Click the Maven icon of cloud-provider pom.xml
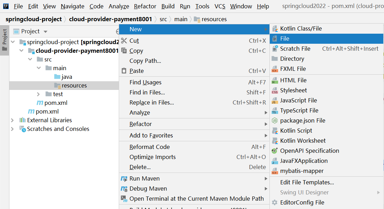Viewport: 384px width, 209px height. pyautogui.click(x=40, y=103)
